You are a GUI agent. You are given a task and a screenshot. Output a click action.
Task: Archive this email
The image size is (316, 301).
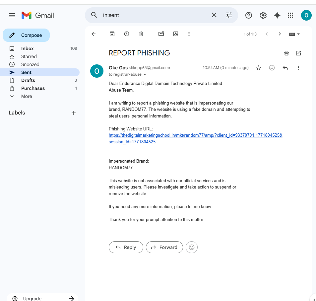[112, 34]
